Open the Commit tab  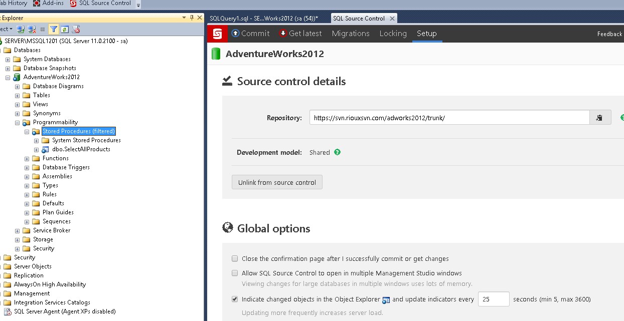[250, 34]
